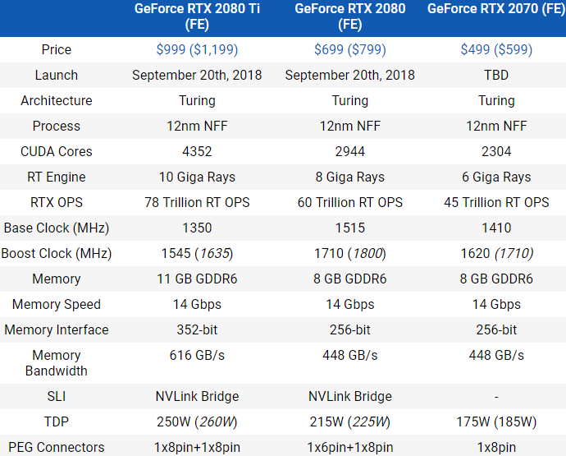Click the GeForce RTX 2070 (FE) column header
The height and width of the screenshot is (456, 566).
496,10
